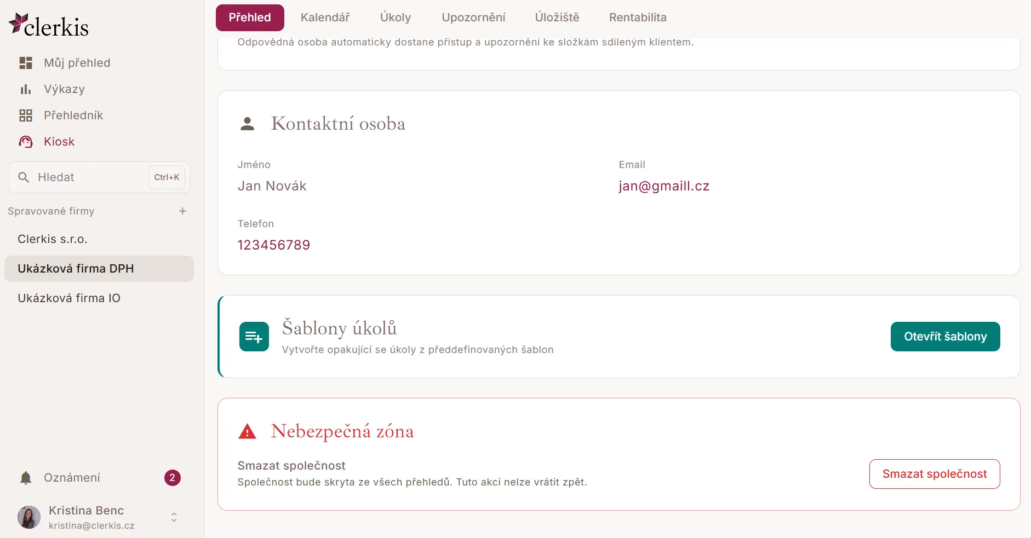Click the search magnifier icon
The height and width of the screenshot is (538, 1031).
[24, 177]
